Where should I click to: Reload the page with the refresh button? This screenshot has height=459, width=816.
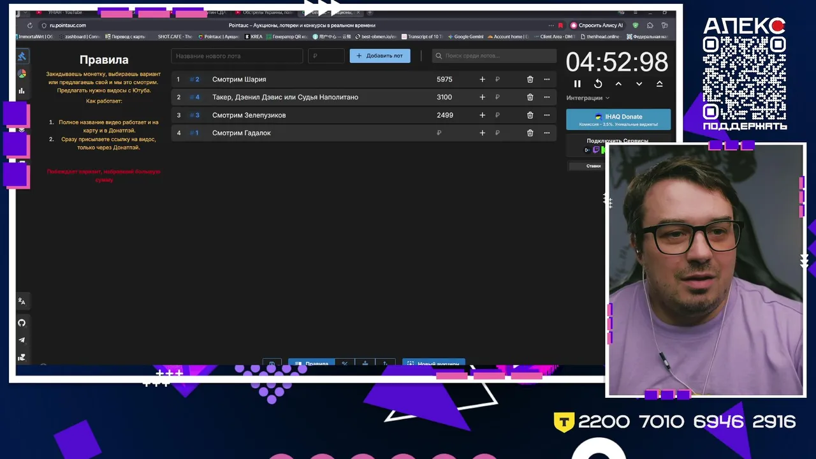[x=29, y=25]
